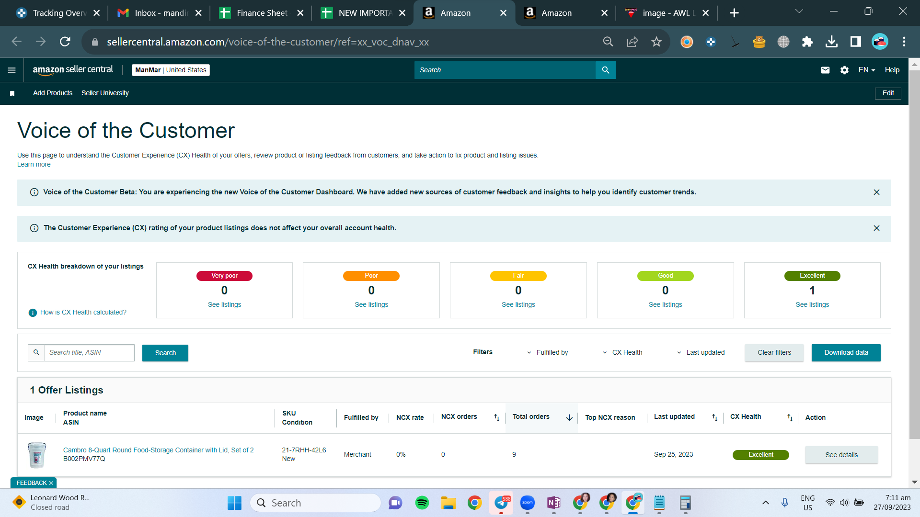Click the teal Search button for listings
This screenshot has width=920, height=517.
pyautogui.click(x=165, y=353)
